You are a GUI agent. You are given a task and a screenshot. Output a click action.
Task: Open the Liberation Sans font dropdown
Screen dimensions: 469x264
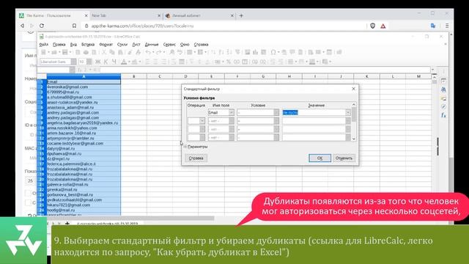[x=73, y=62]
